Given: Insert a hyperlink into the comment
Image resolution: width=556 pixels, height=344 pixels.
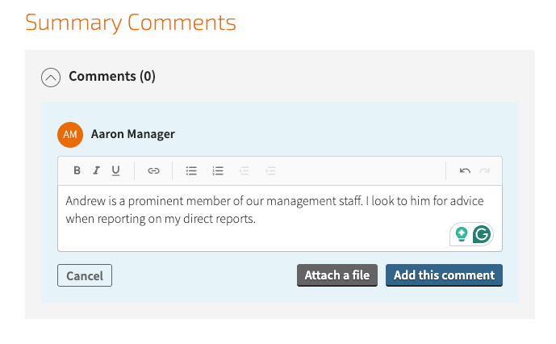Looking at the screenshot, I should [153, 170].
